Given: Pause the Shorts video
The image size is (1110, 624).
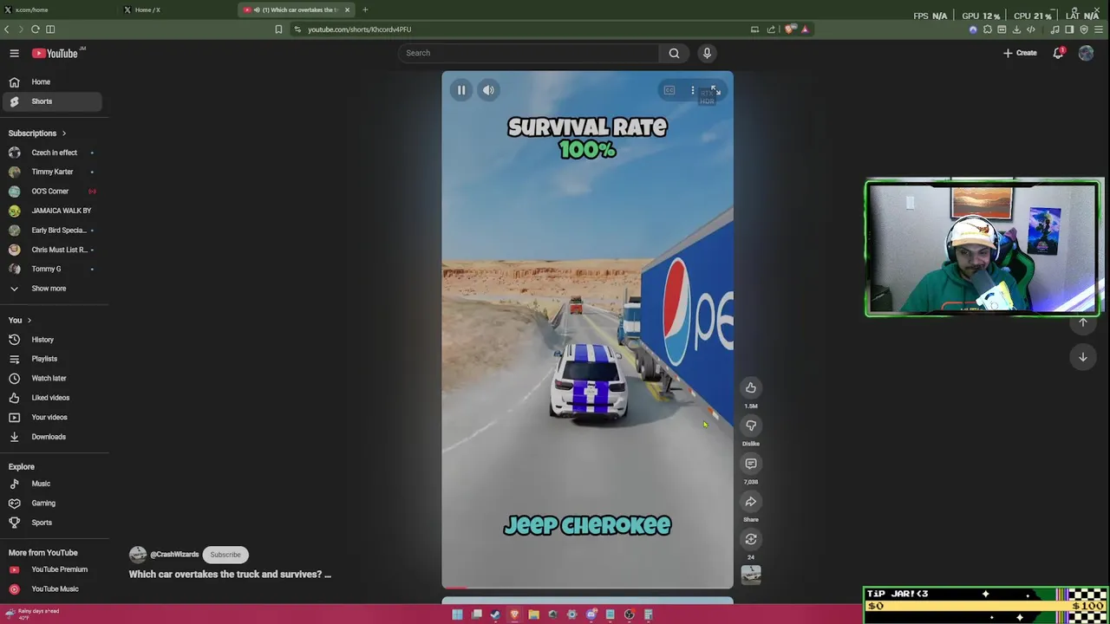Looking at the screenshot, I should coord(461,90).
